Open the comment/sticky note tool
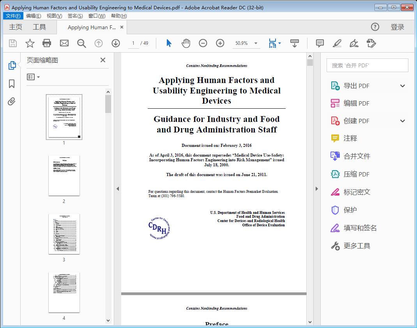 click(x=319, y=43)
